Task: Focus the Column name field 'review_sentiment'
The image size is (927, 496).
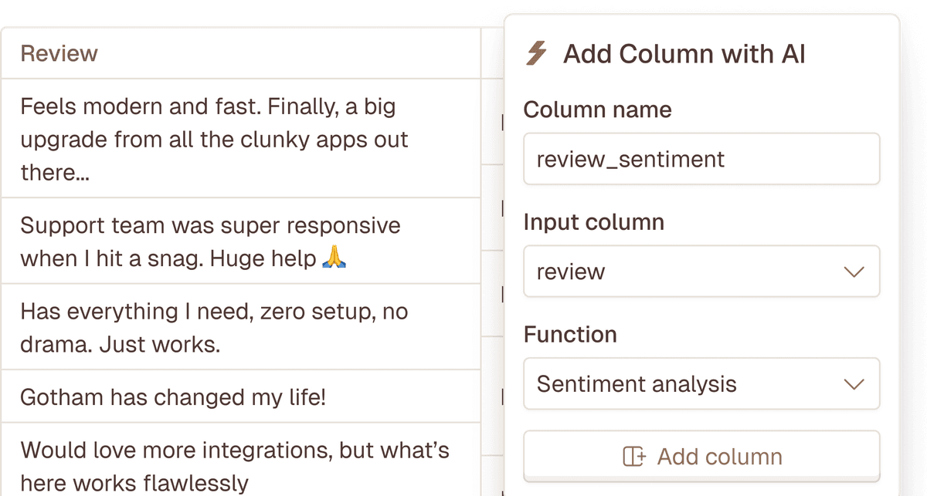Action: point(701,160)
